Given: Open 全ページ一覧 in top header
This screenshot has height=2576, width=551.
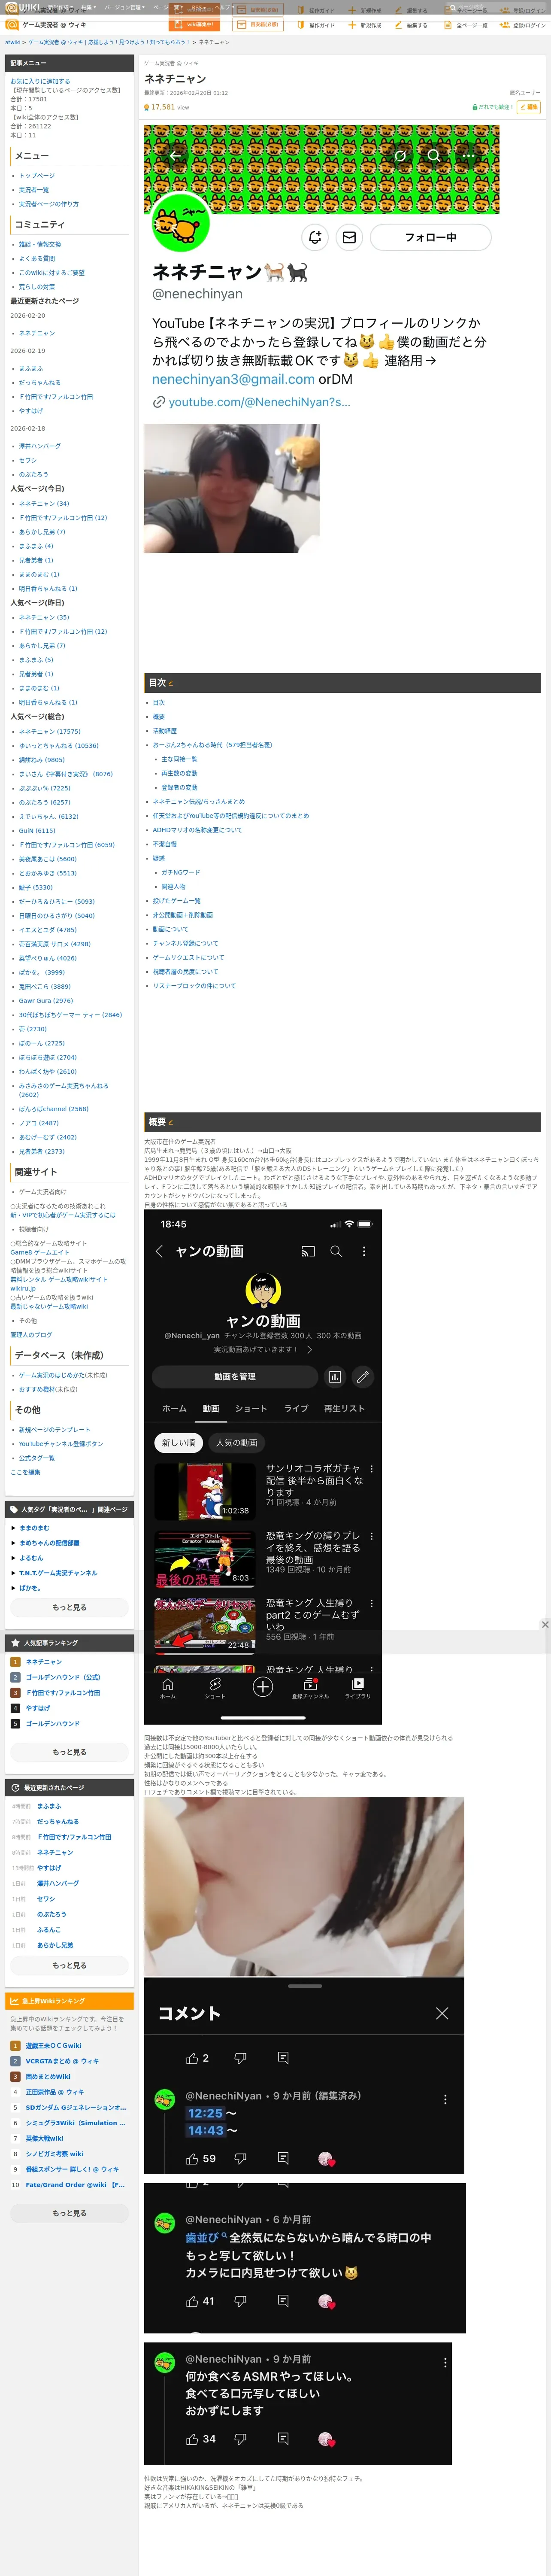Looking at the screenshot, I should 467,25.
